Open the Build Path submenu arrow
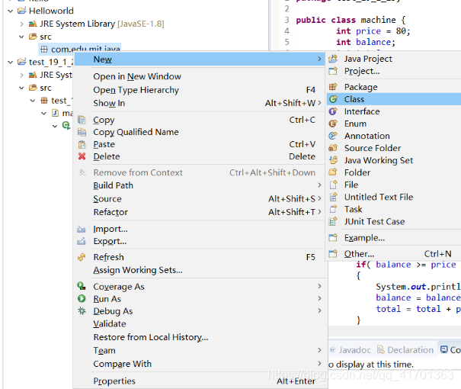The width and height of the screenshot is (461, 389). 319,185
